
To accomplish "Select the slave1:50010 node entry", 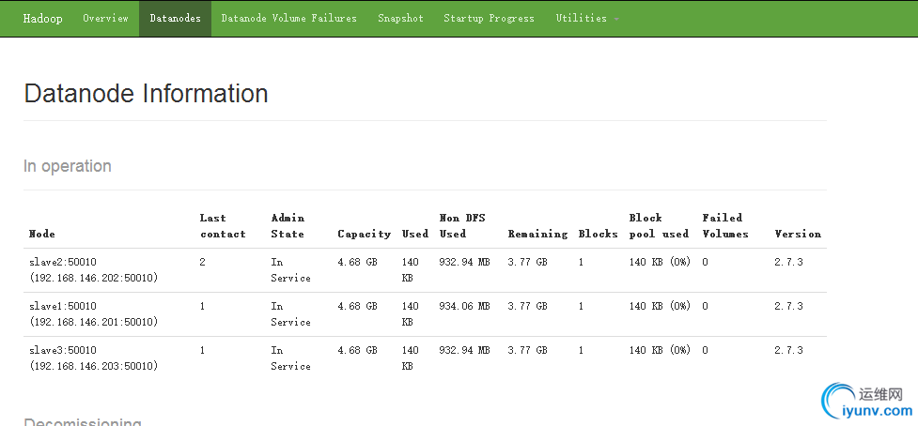I will click(63, 306).
